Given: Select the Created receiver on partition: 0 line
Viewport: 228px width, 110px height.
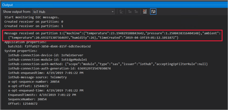Looking at the screenshot, I should point(34,22).
